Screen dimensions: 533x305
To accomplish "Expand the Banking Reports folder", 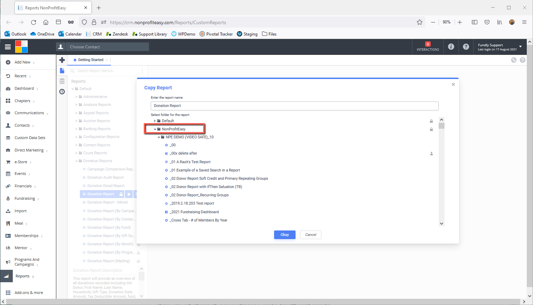I will 76,129.
